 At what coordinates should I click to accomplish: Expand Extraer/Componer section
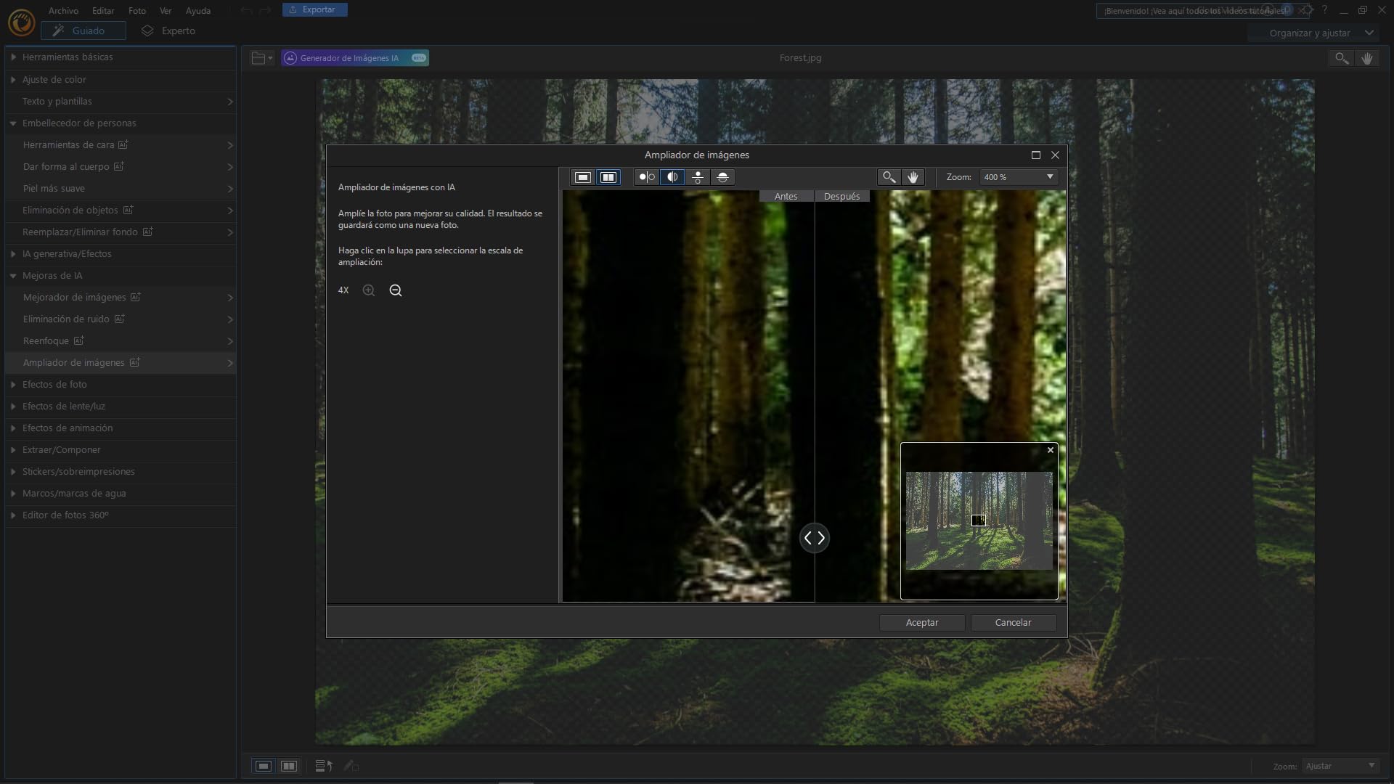(121, 449)
